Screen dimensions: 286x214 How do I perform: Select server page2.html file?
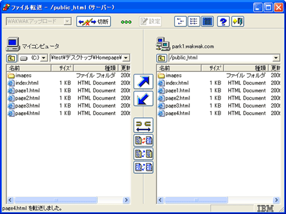[174, 98]
